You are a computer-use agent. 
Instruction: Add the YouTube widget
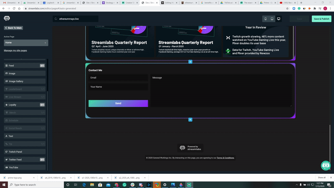pyautogui.click(x=25, y=168)
